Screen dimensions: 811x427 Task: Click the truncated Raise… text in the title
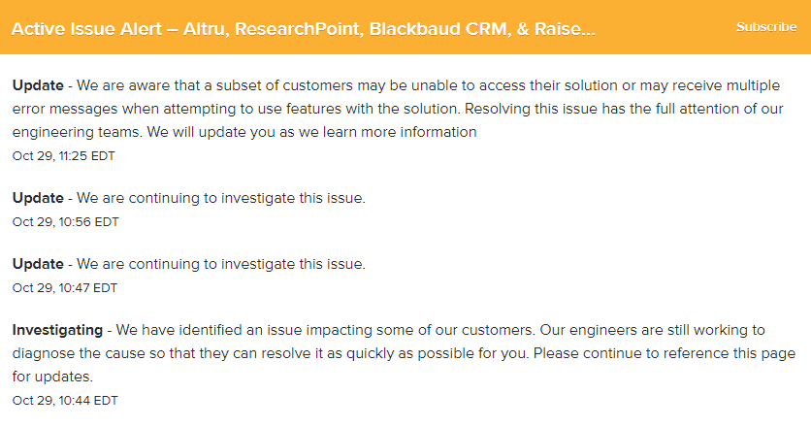[x=565, y=28]
